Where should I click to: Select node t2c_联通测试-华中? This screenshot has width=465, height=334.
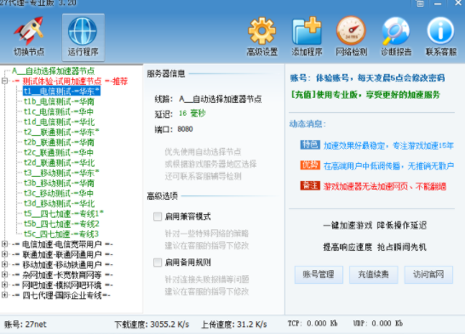(x=59, y=152)
